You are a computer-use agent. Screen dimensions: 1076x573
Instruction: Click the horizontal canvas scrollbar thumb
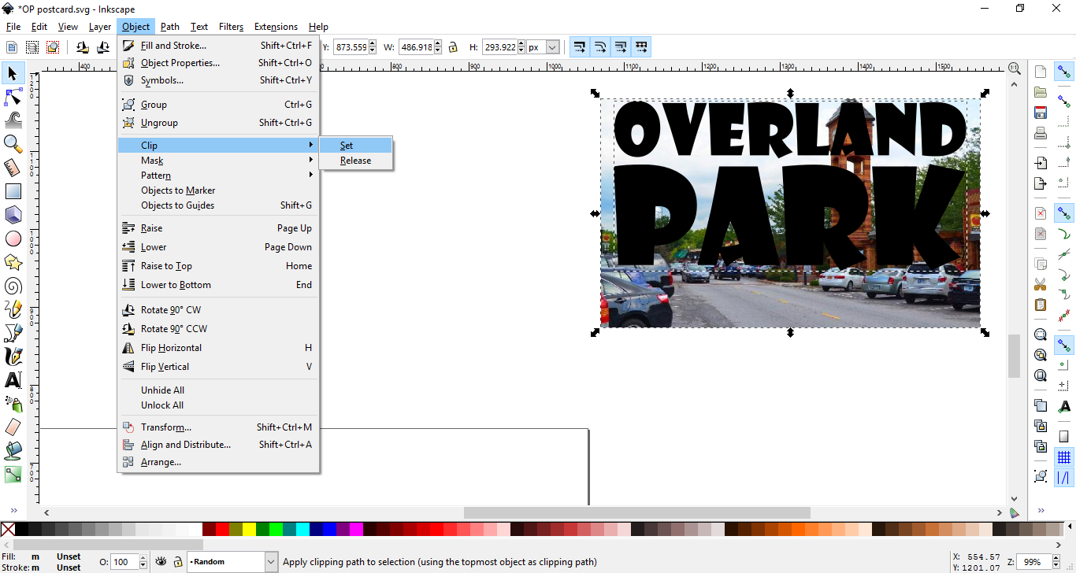pyautogui.click(x=636, y=512)
